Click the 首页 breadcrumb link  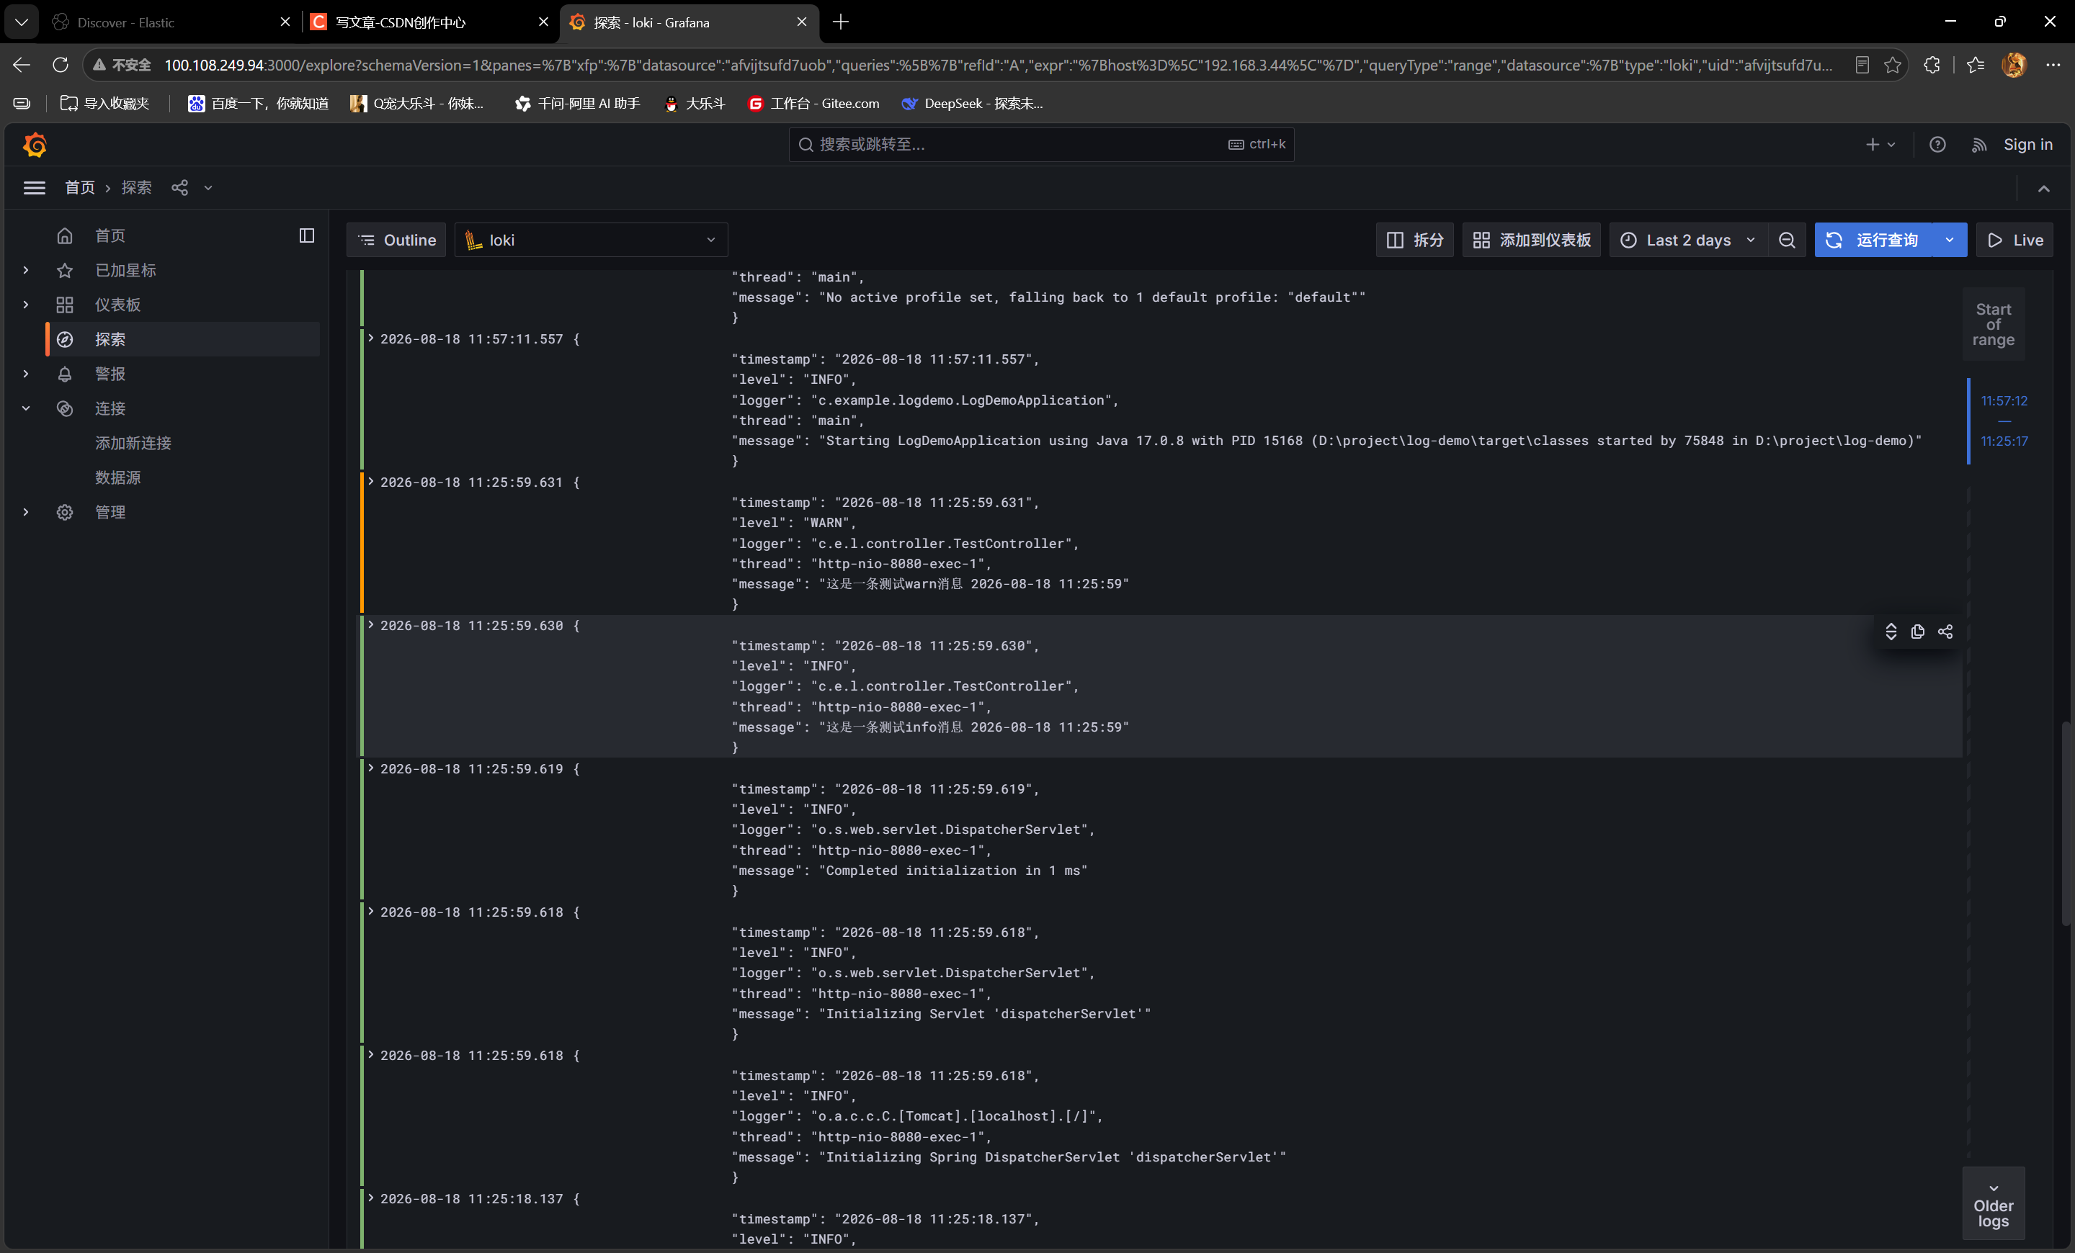point(80,188)
